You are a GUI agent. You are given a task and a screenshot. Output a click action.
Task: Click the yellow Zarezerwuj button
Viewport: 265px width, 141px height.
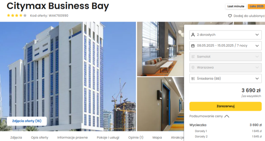[x=226, y=106]
